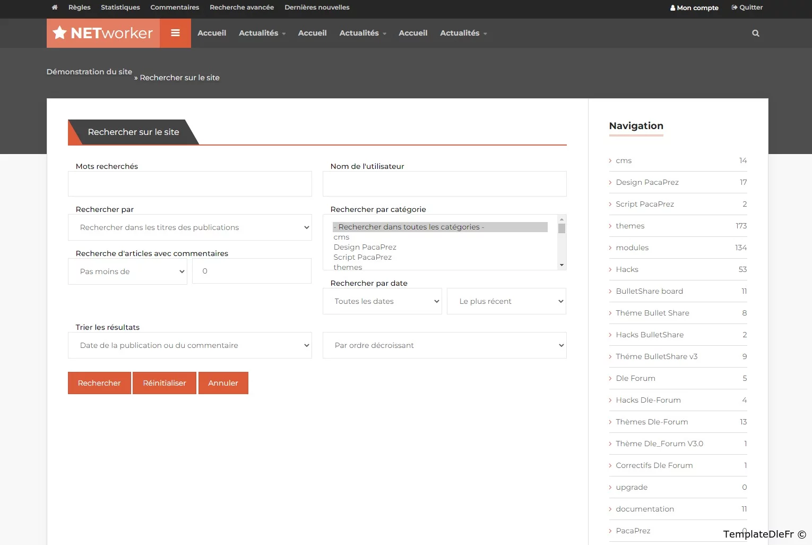
Task: Open Recherche avancée in top menu
Action: (241, 7)
